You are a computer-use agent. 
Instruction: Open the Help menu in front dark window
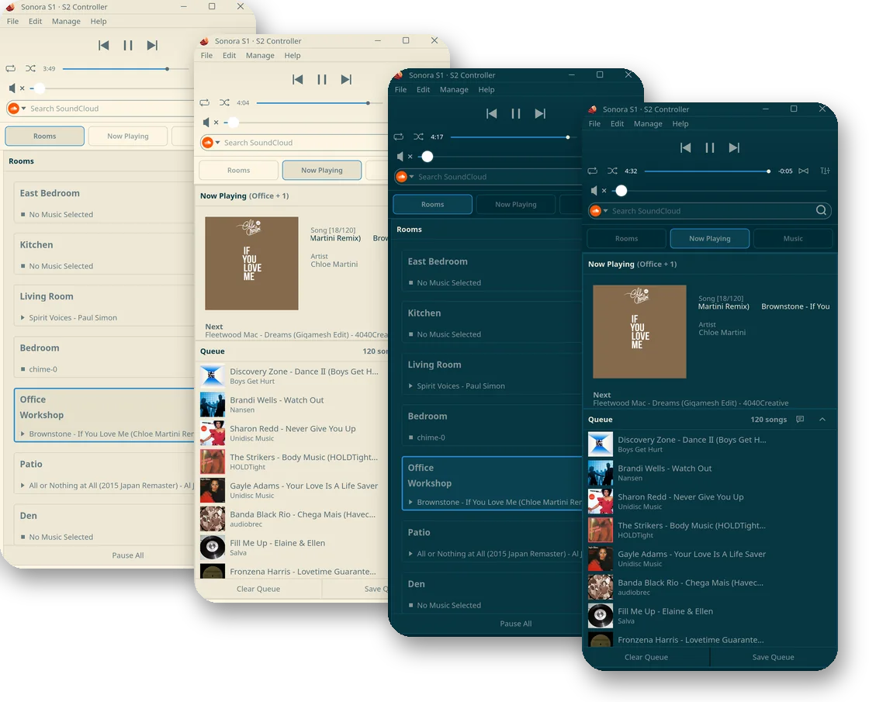click(680, 123)
